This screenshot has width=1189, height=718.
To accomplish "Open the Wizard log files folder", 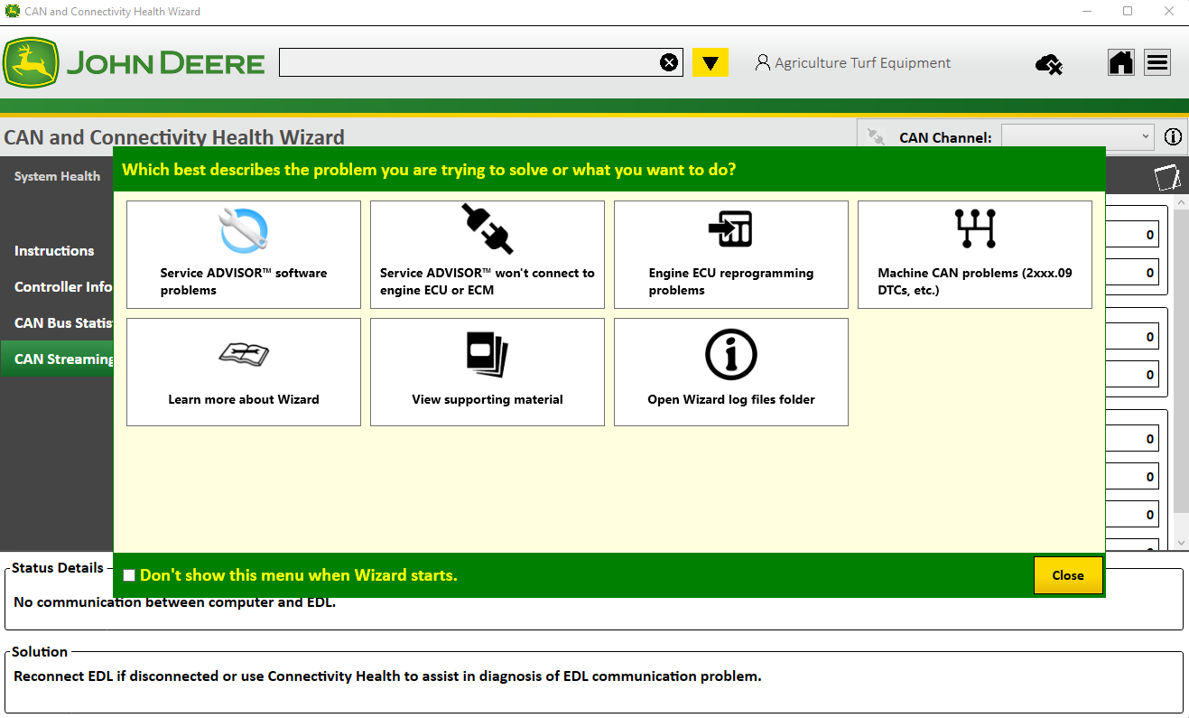I will [730, 372].
